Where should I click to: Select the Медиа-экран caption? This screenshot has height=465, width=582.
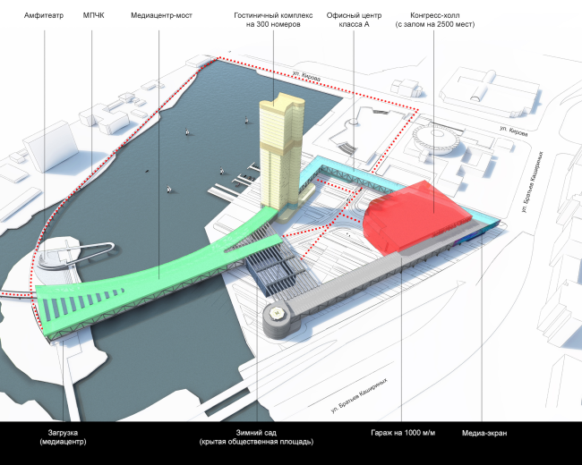click(484, 433)
